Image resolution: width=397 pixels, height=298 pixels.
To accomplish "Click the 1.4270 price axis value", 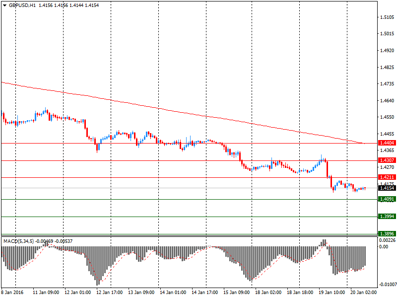I will (388, 167).
